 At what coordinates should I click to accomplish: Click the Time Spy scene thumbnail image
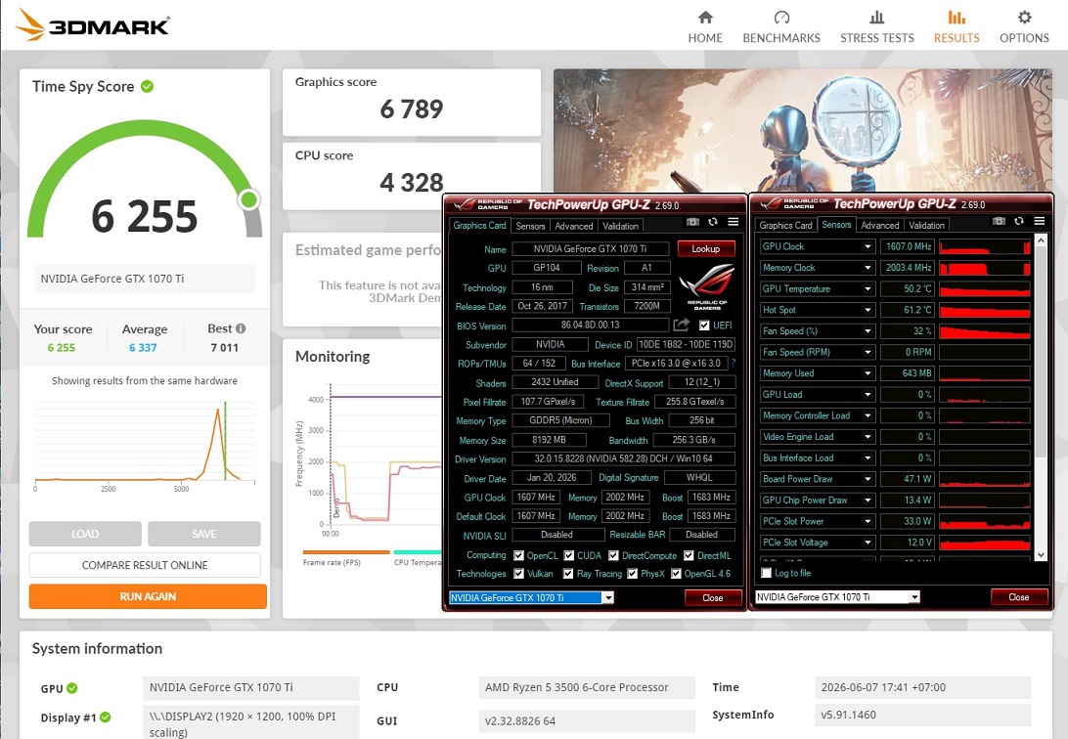pyautogui.click(x=802, y=130)
